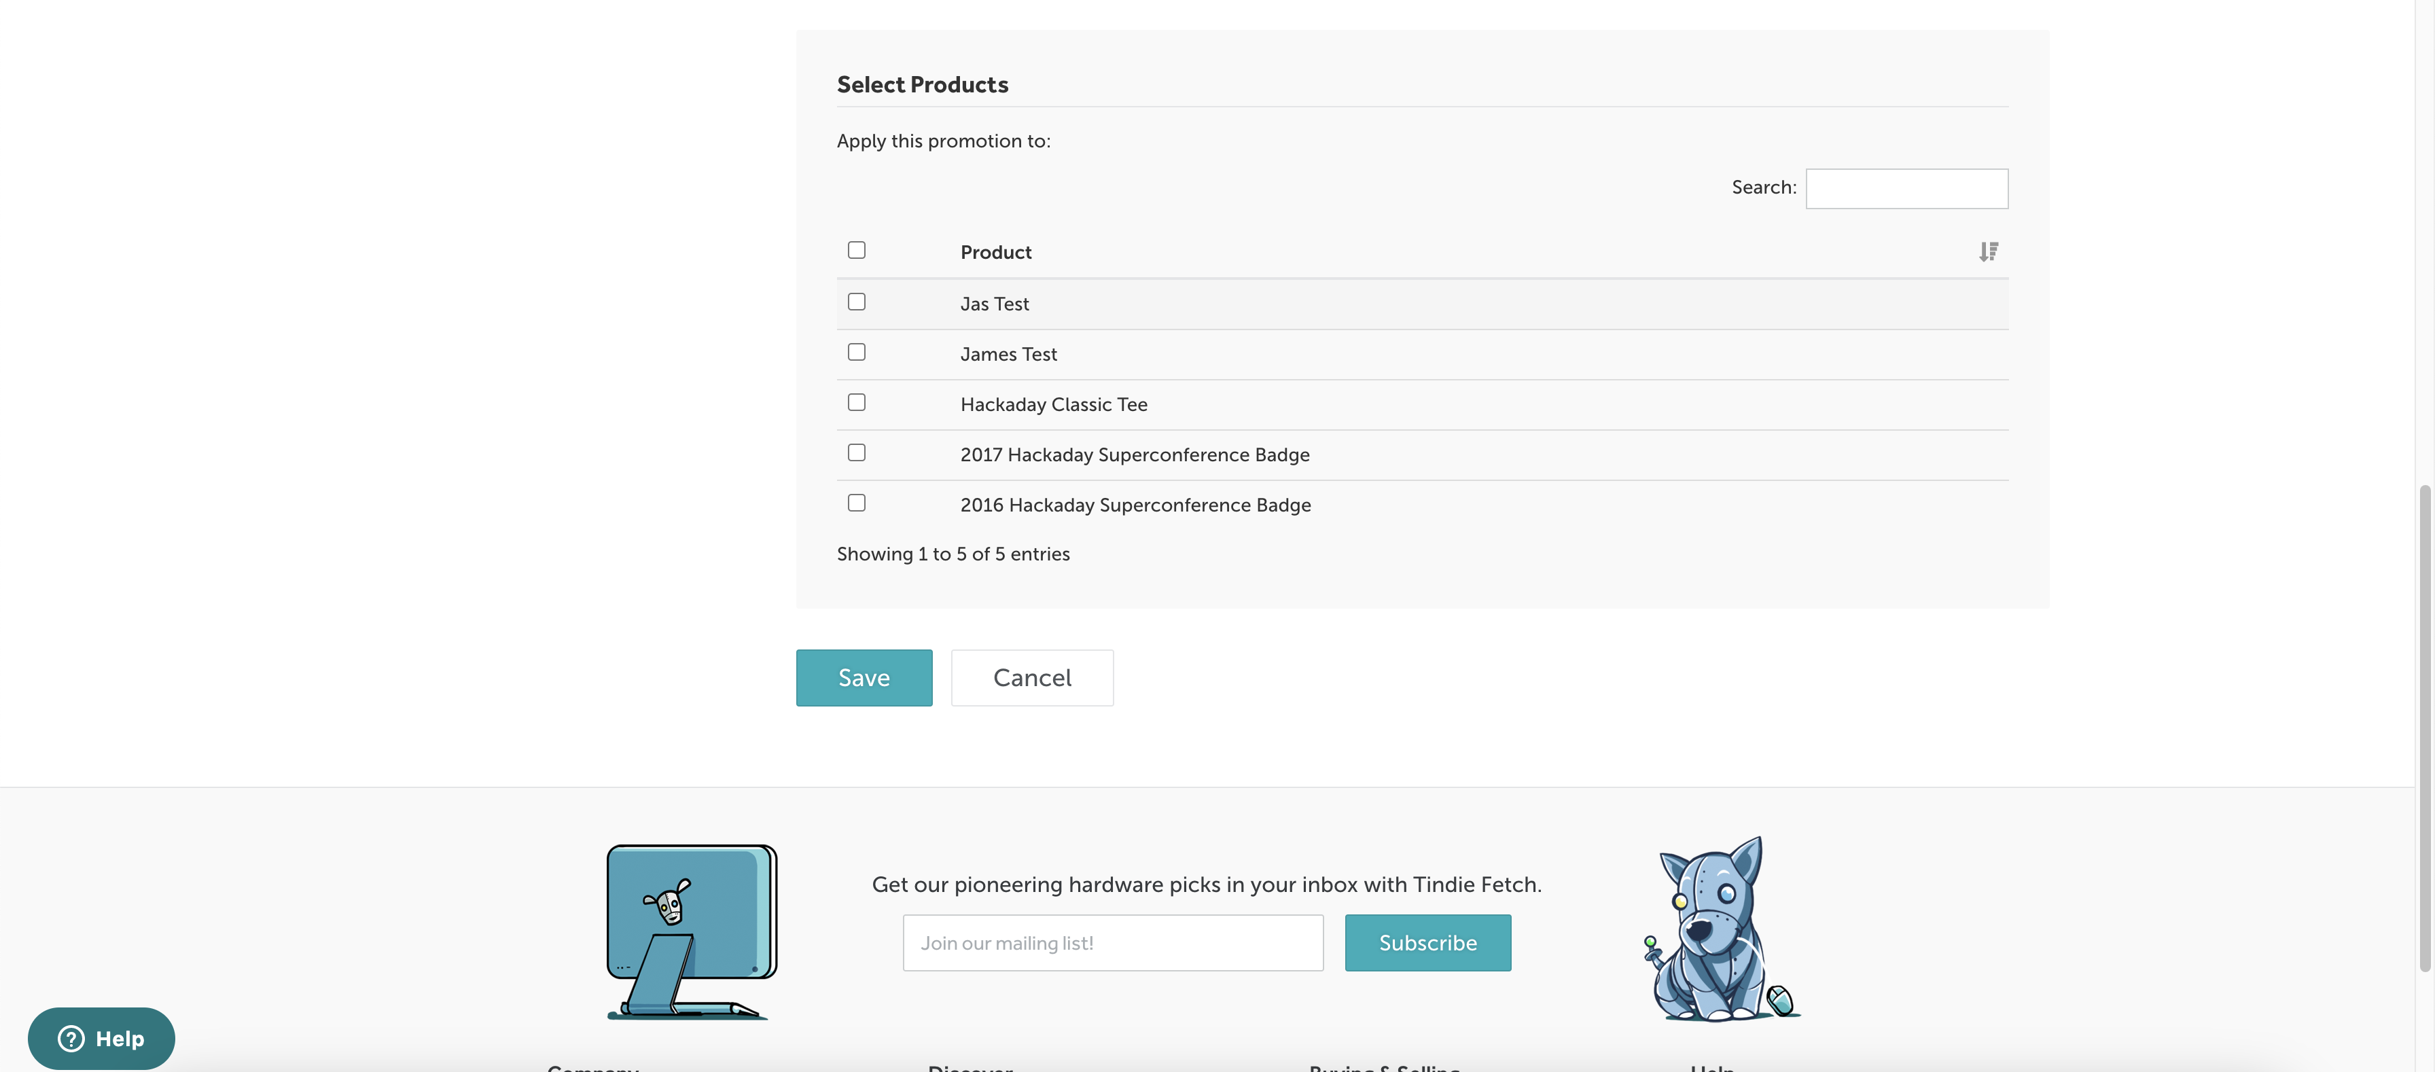Check the 2016 Hackaday Superconference Badge checkbox

pos(857,503)
